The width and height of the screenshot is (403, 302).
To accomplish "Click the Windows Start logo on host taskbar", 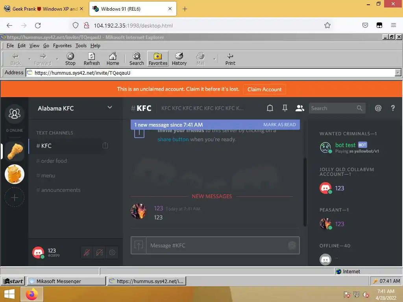I will point(9,294).
